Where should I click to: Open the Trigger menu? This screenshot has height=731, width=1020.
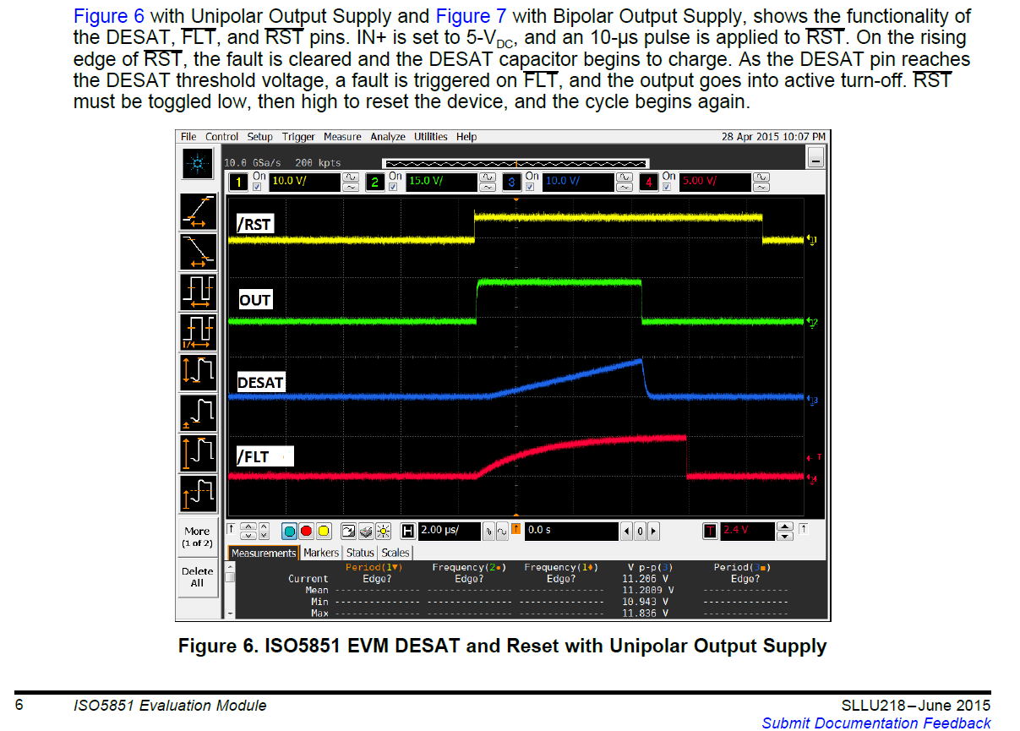[298, 137]
